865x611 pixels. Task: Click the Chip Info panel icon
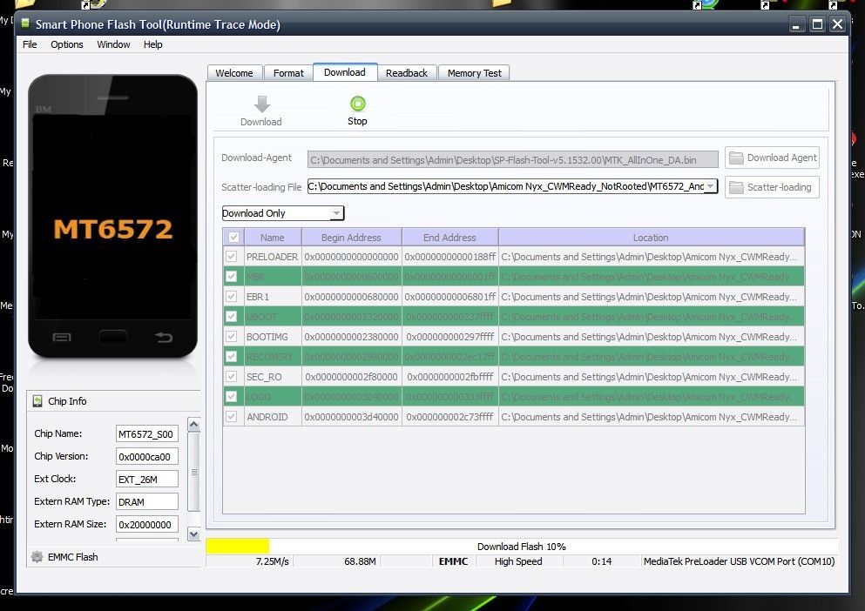(38, 401)
